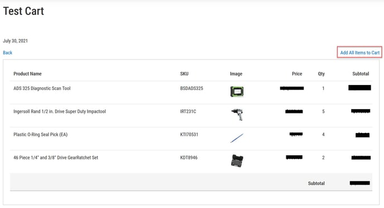Click the SKU column header

(184, 74)
